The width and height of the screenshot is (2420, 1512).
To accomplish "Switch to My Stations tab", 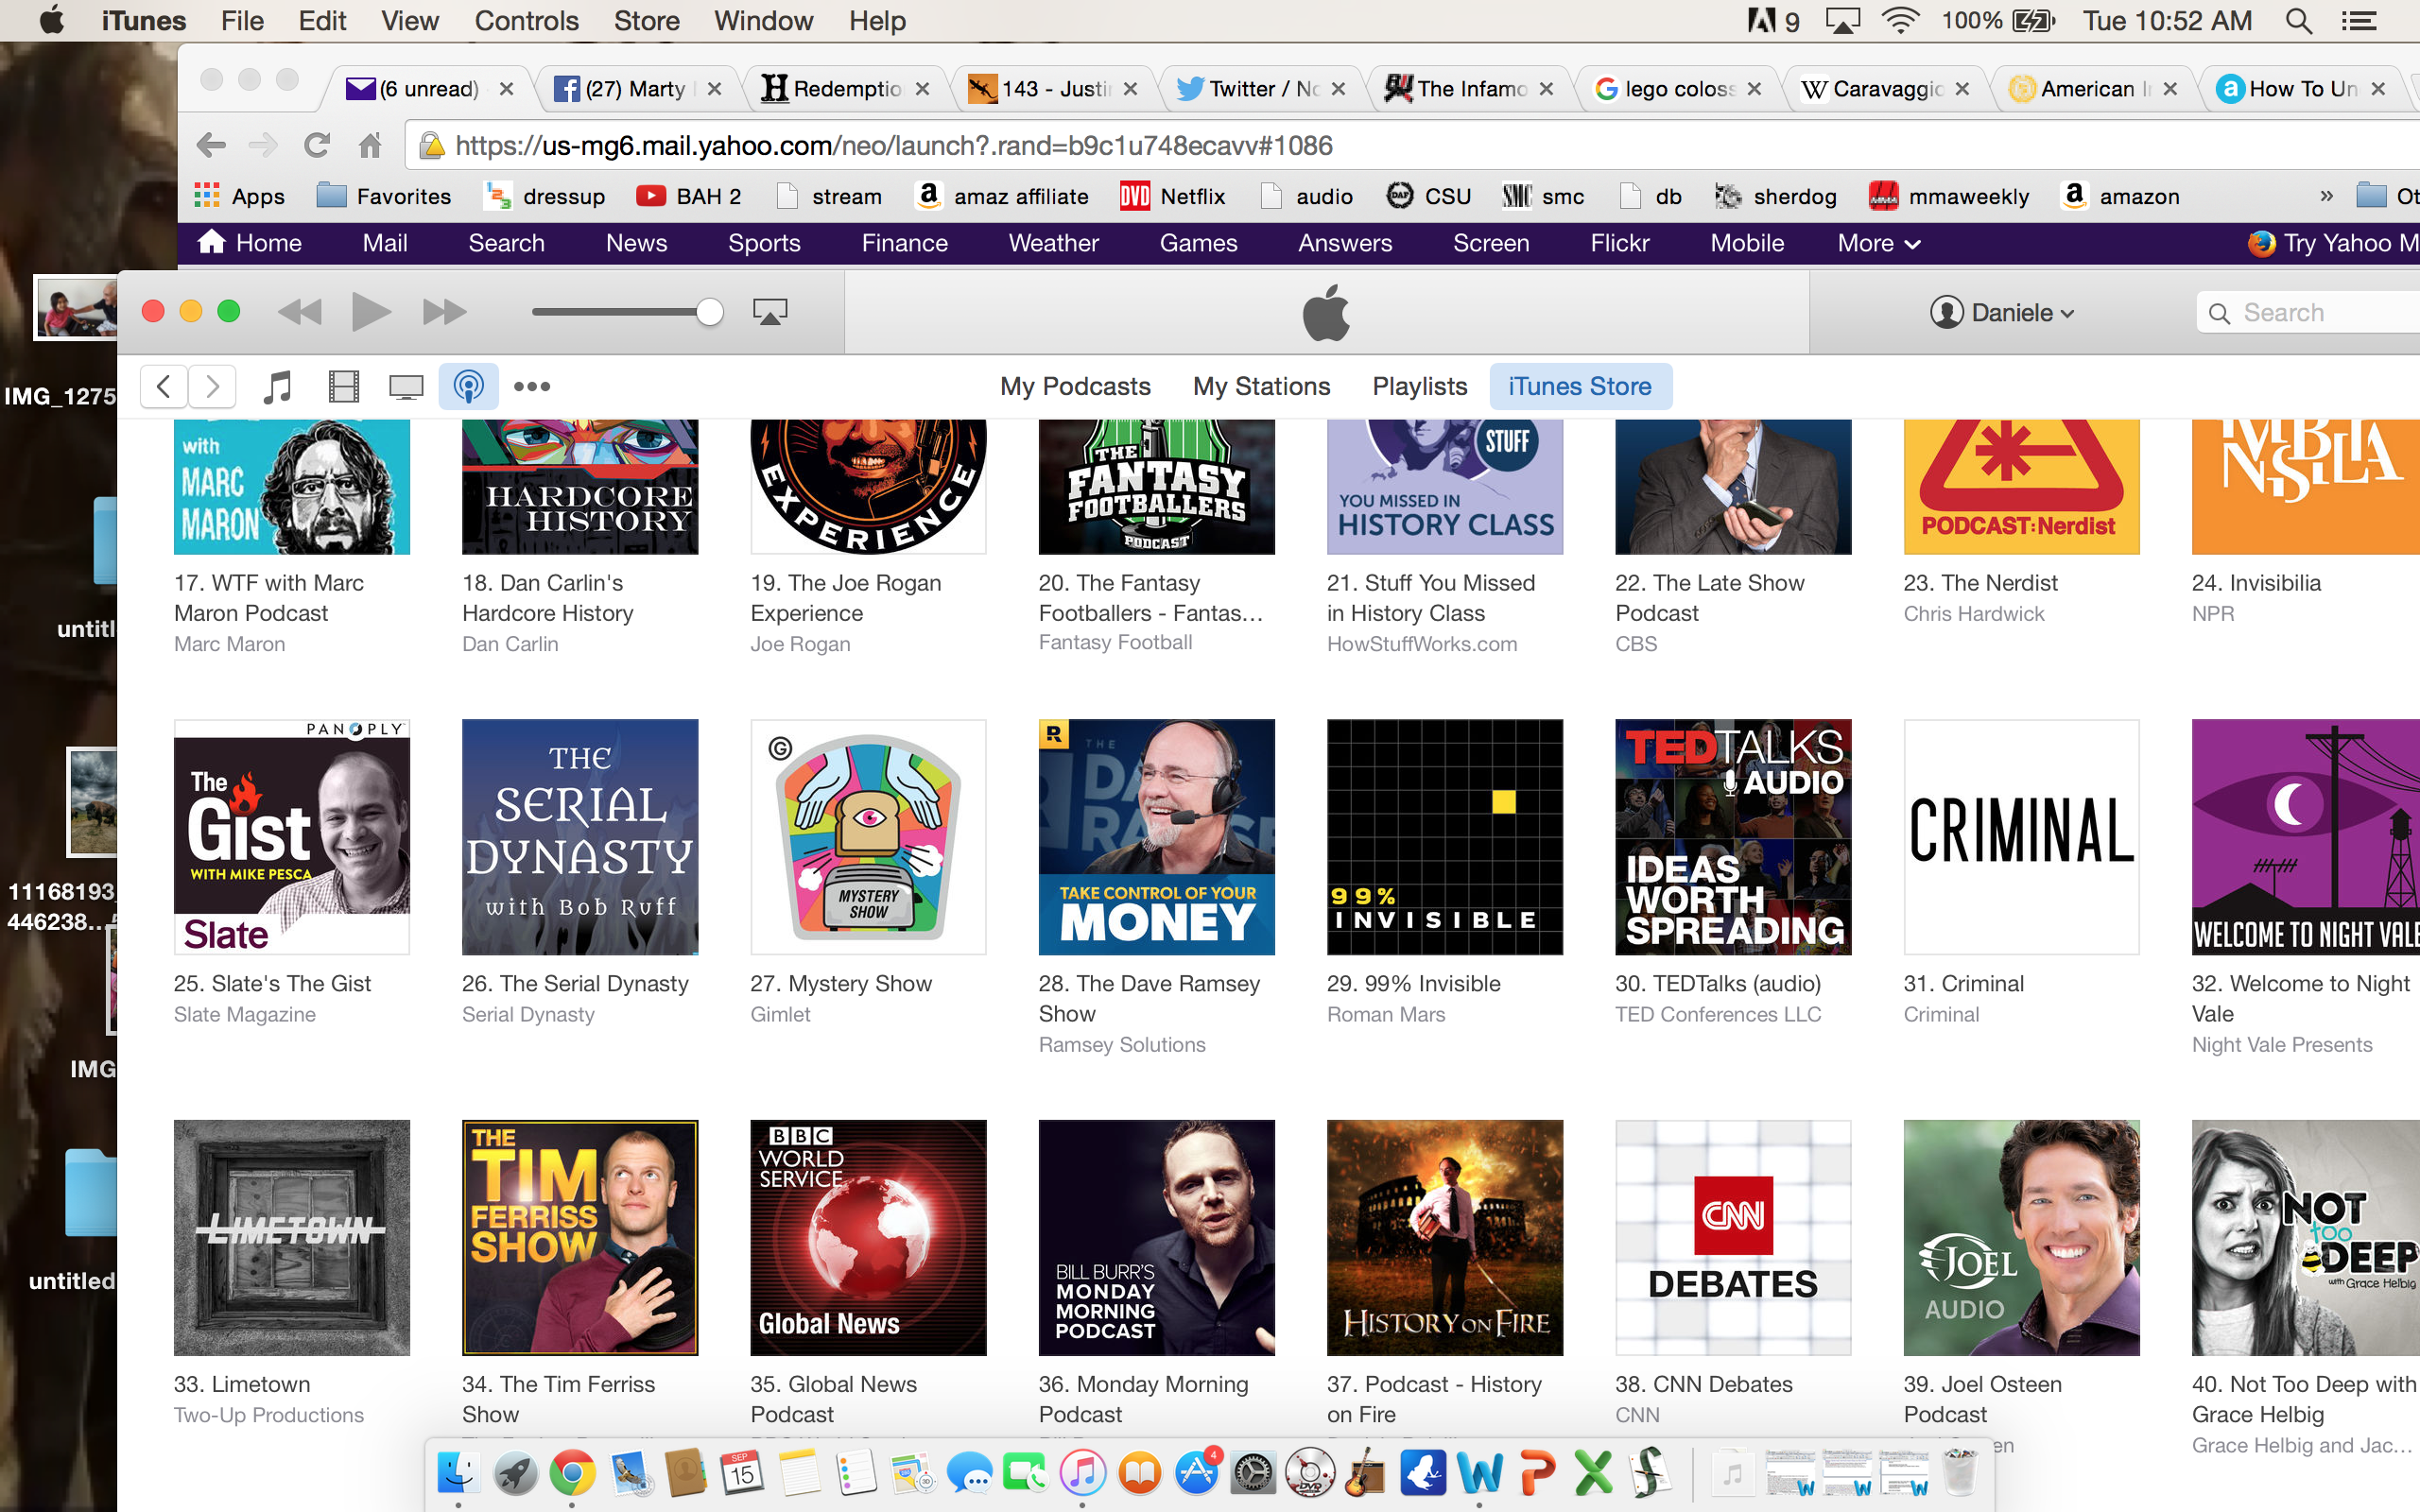I will [x=1261, y=387].
